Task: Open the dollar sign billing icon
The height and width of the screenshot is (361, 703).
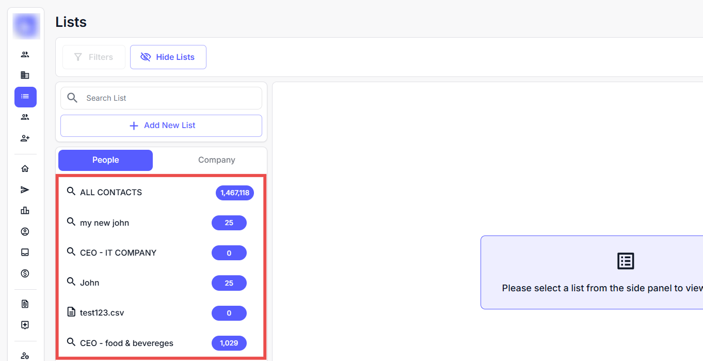Action: coord(25,273)
